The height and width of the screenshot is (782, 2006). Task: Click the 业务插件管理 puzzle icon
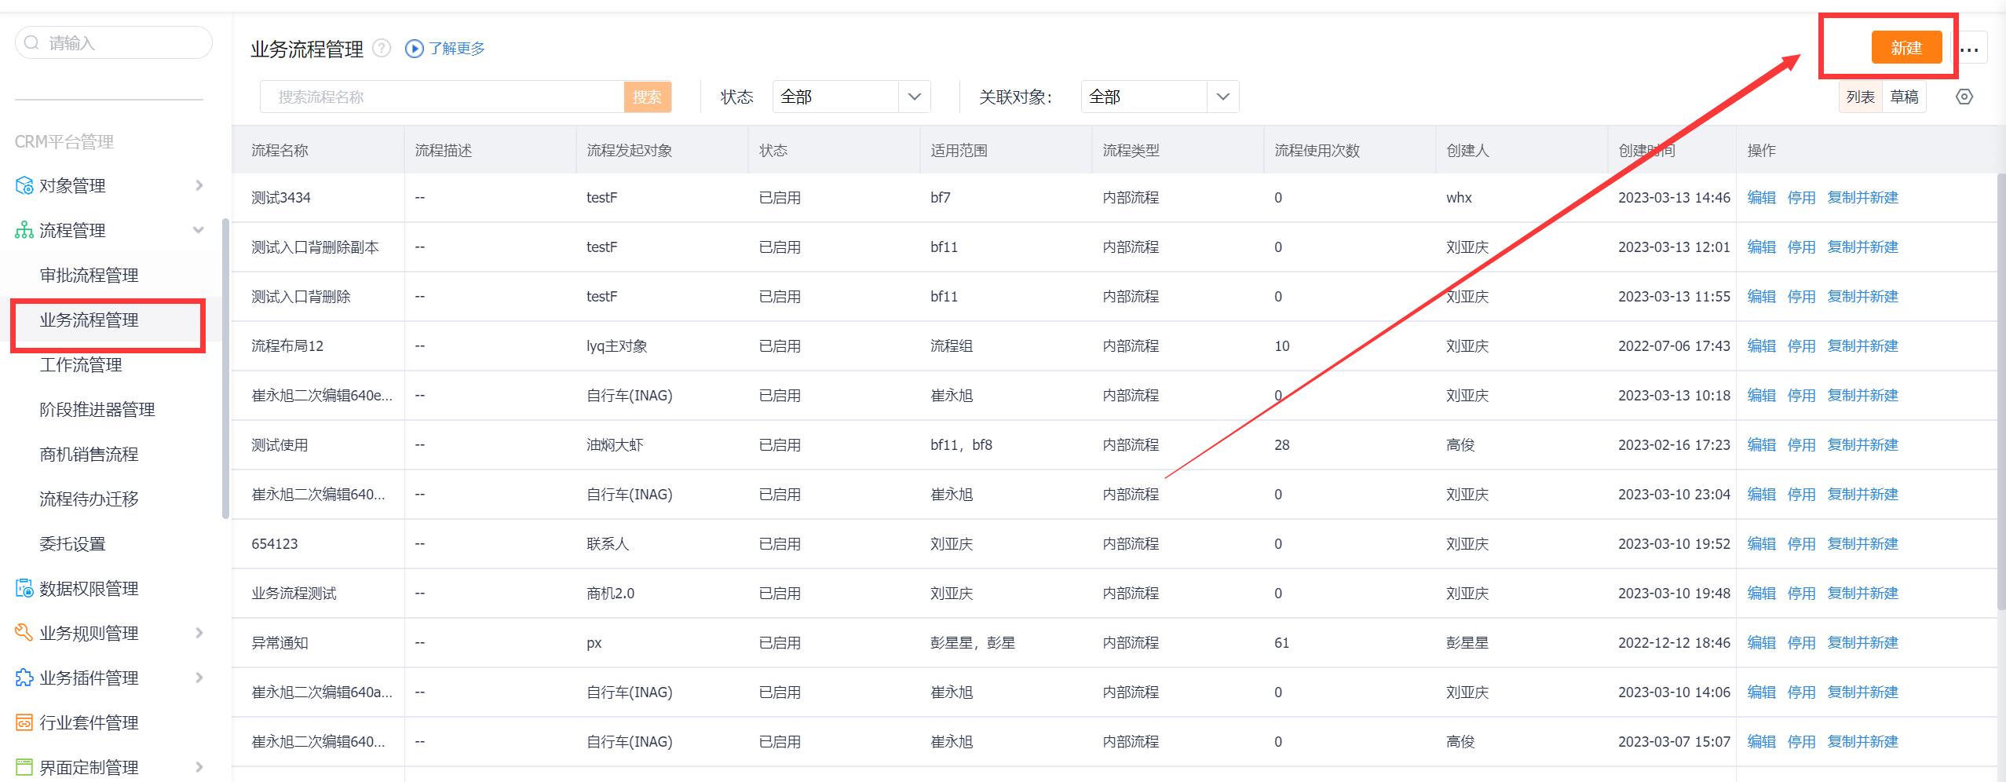click(24, 678)
